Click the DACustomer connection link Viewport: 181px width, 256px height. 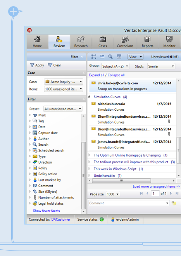click(x=61, y=219)
